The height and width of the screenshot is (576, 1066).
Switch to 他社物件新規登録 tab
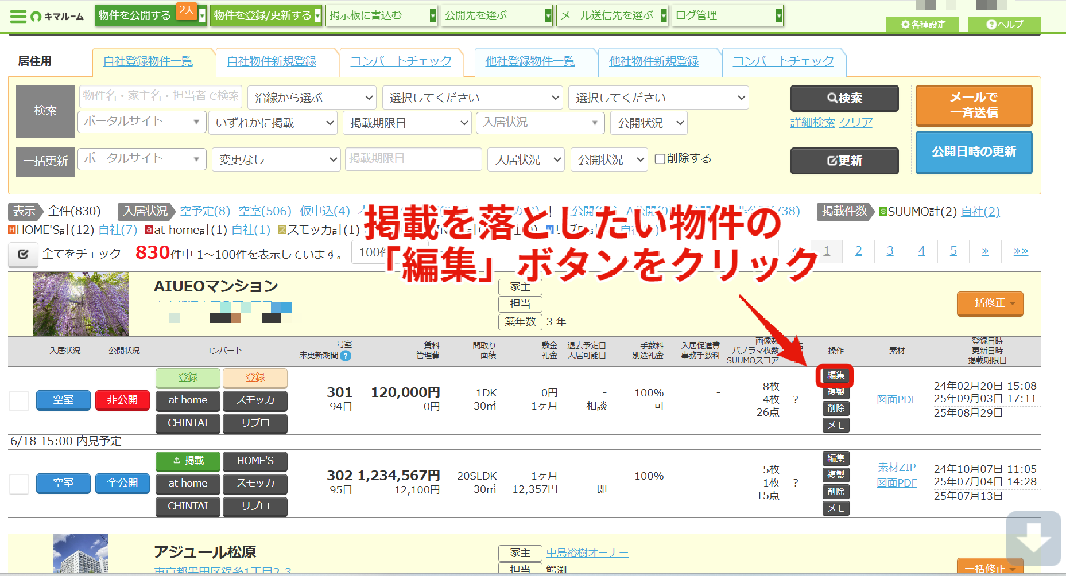coord(654,61)
